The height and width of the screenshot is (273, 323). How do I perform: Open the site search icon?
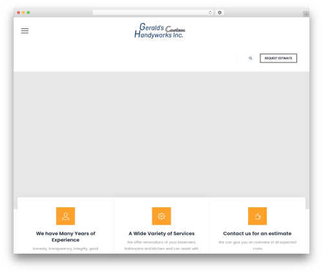(250, 58)
